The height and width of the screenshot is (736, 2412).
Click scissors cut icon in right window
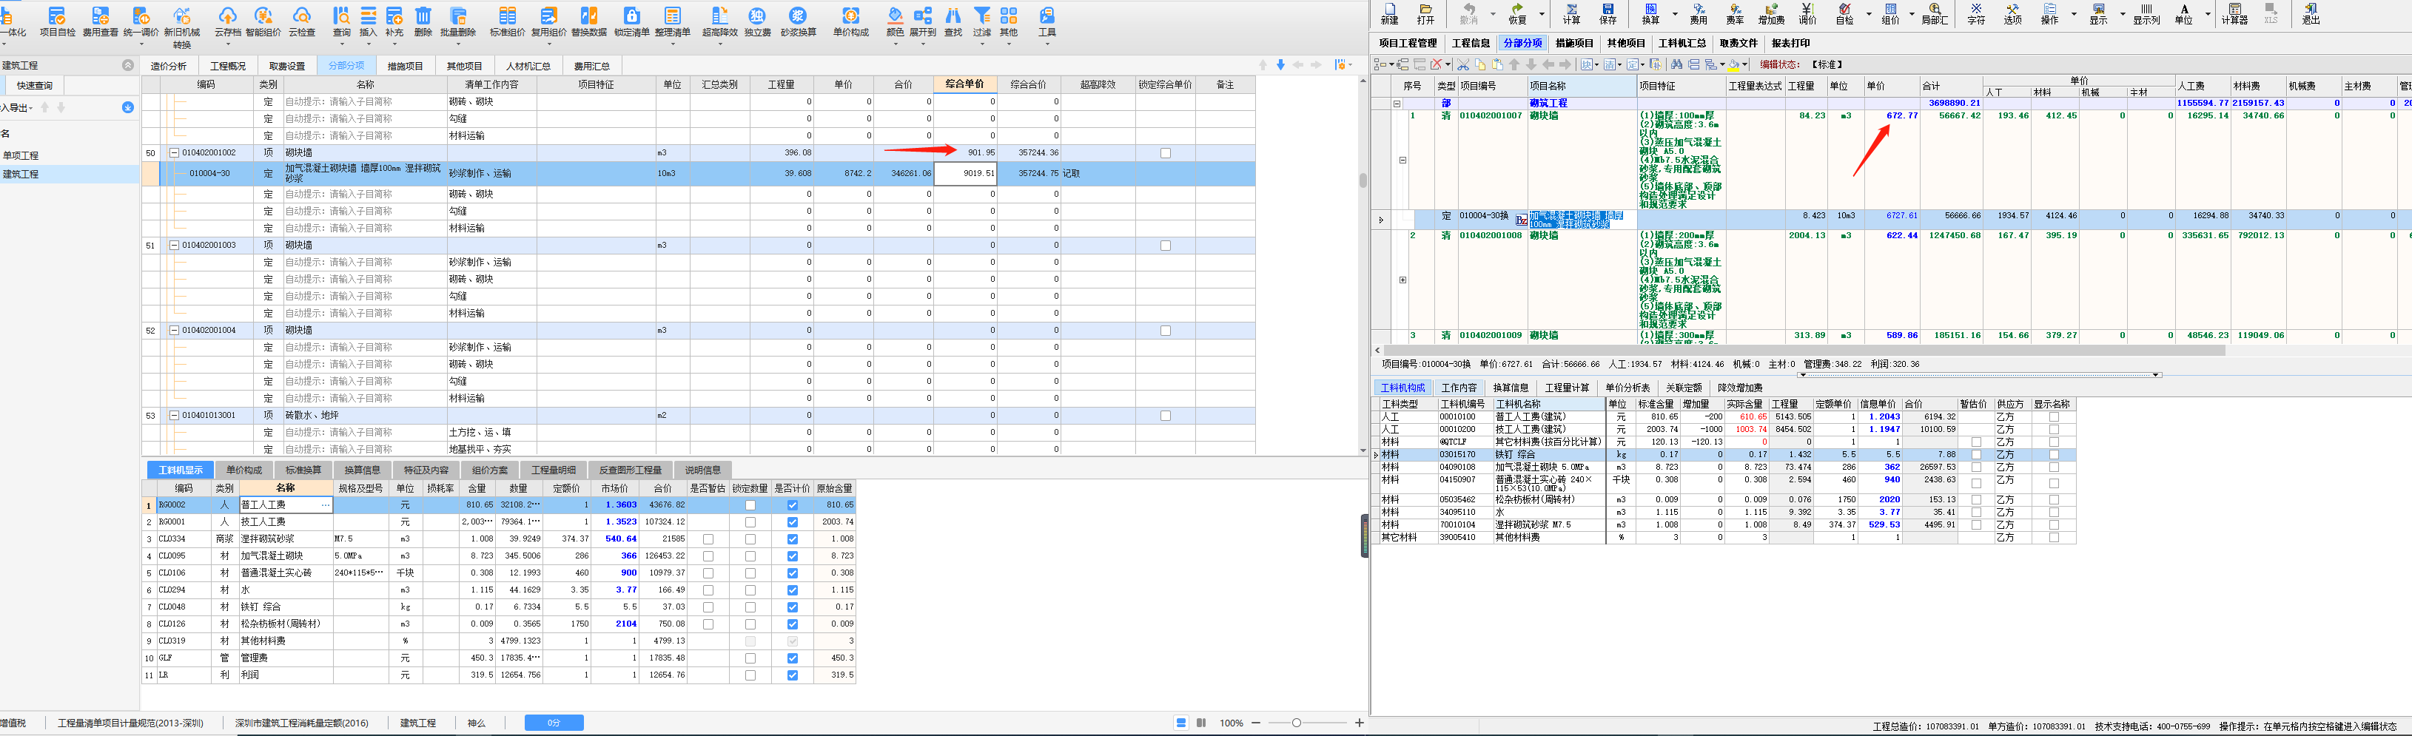click(1462, 64)
